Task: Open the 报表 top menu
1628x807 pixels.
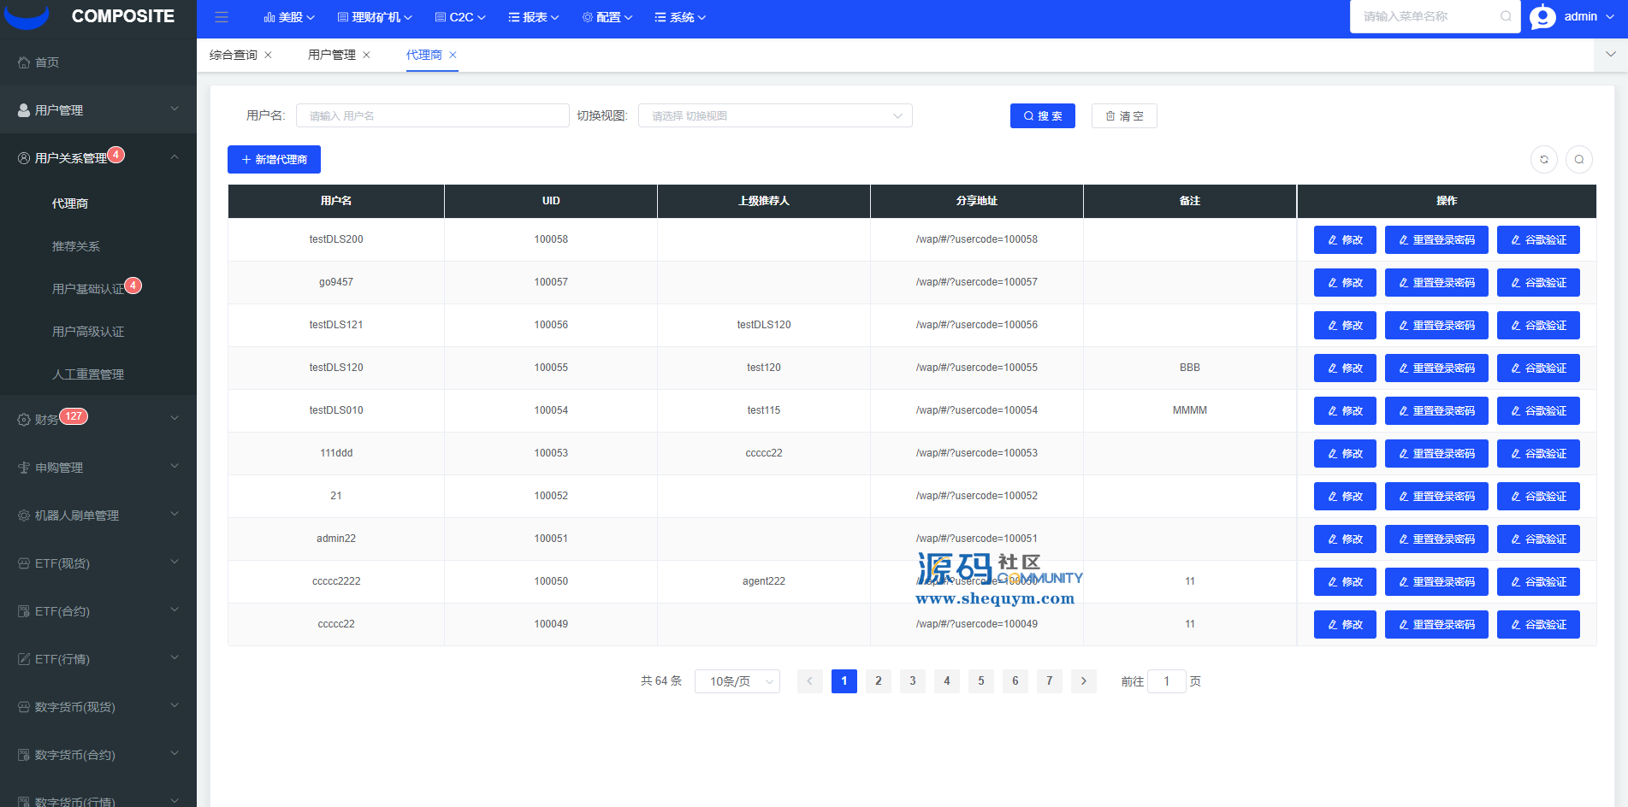Action: pos(534,17)
